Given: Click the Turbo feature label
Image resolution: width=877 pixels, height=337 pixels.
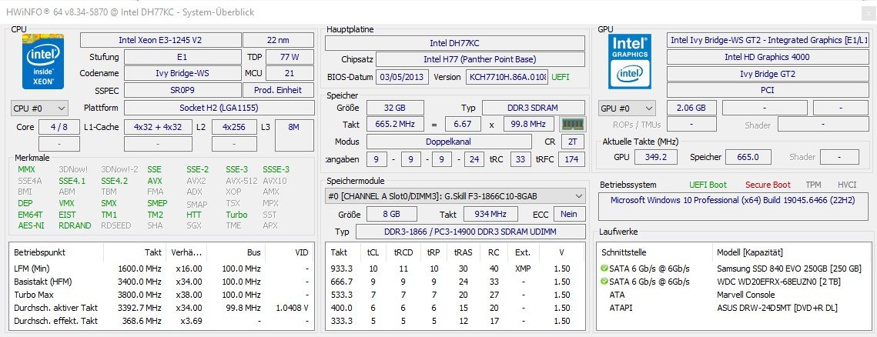Looking at the screenshot, I should pyautogui.click(x=236, y=214).
